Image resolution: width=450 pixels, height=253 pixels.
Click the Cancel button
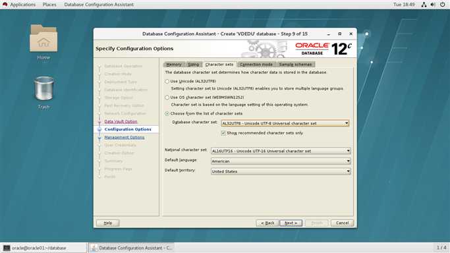(x=342, y=223)
